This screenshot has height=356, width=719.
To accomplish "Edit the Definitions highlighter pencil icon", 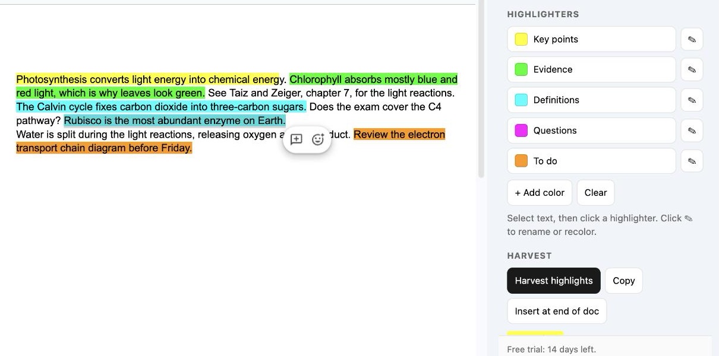I will point(692,100).
